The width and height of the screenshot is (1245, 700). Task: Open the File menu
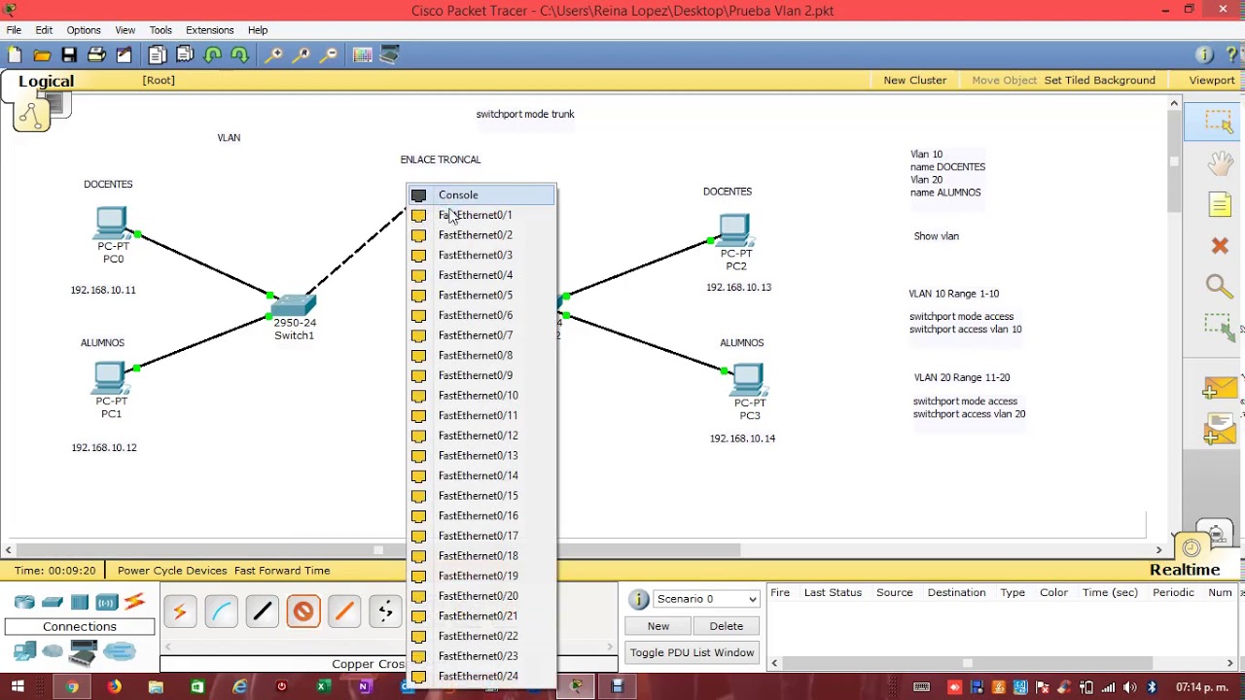(14, 30)
